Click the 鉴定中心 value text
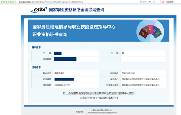 pyautogui.click(x=141, y=79)
